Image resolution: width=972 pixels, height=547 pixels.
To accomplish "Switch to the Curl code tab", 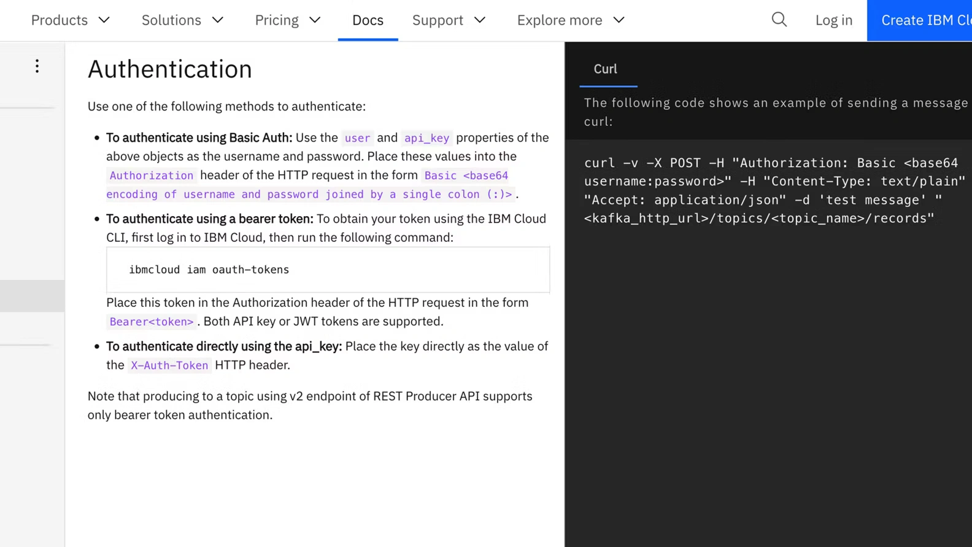I will (605, 69).
